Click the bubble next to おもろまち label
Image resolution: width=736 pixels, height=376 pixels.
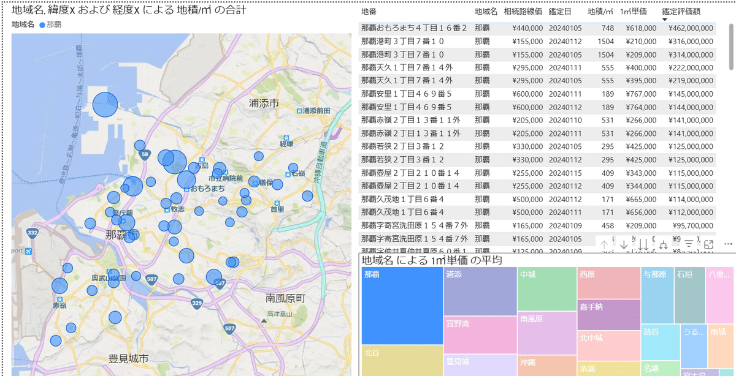(186, 179)
